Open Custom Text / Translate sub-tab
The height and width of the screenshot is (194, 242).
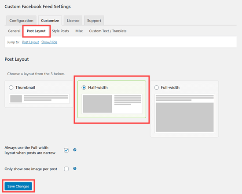pos(108,31)
